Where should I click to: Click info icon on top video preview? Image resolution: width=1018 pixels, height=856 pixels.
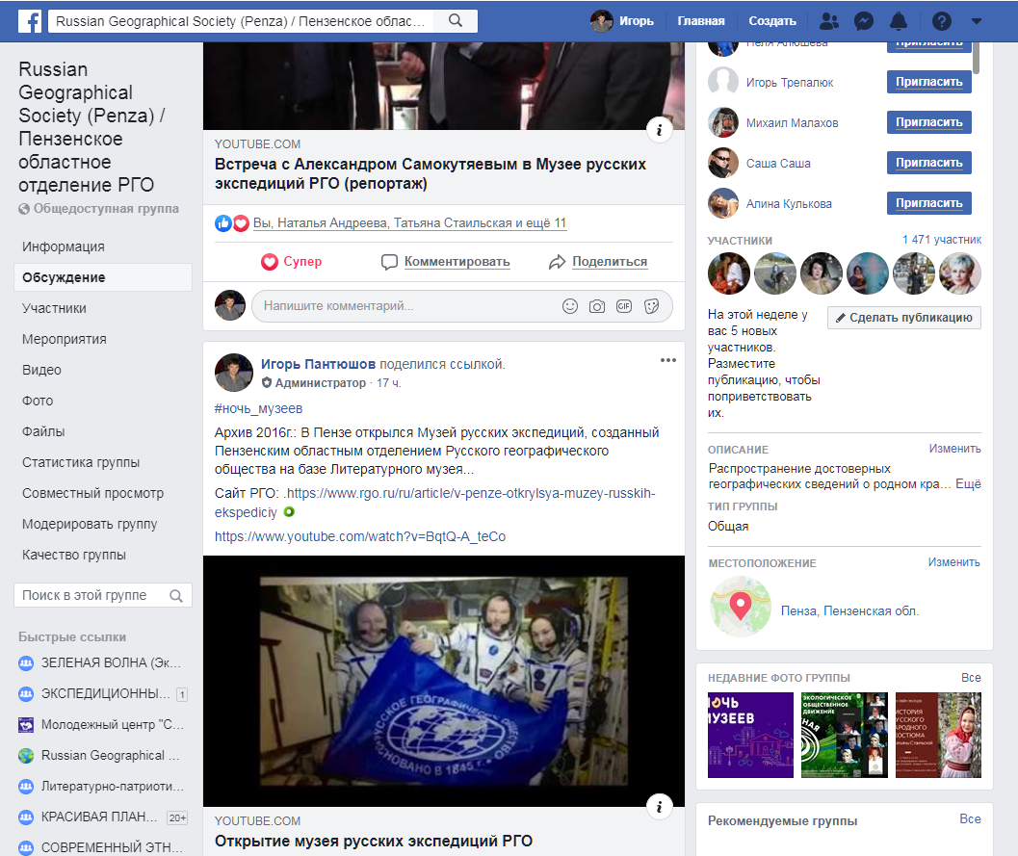pyautogui.click(x=659, y=130)
